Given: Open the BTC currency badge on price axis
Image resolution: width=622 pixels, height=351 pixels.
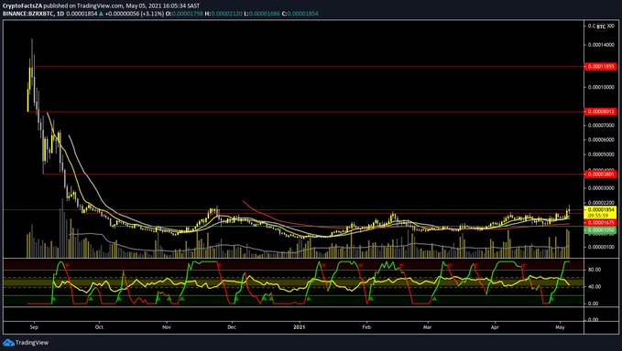Looking at the screenshot, I should pyautogui.click(x=601, y=27).
